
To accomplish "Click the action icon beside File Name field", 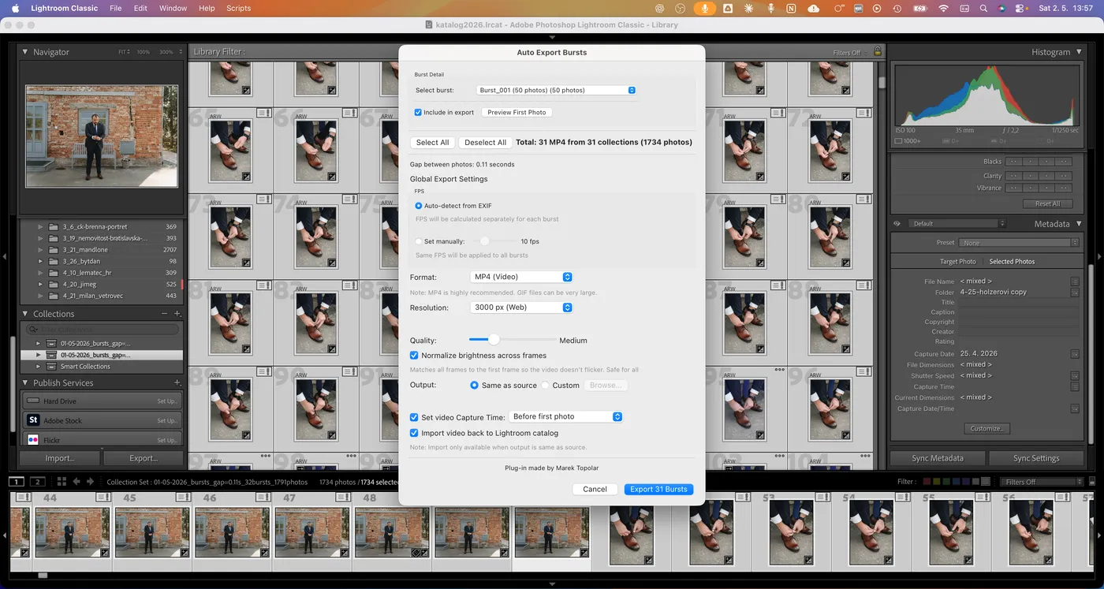I will click(1075, 281).
